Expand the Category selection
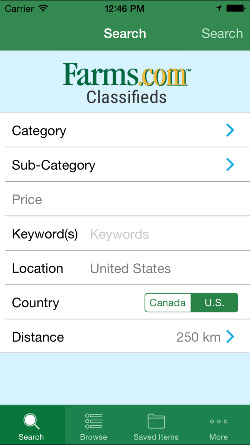 click(x=125, y=130)
